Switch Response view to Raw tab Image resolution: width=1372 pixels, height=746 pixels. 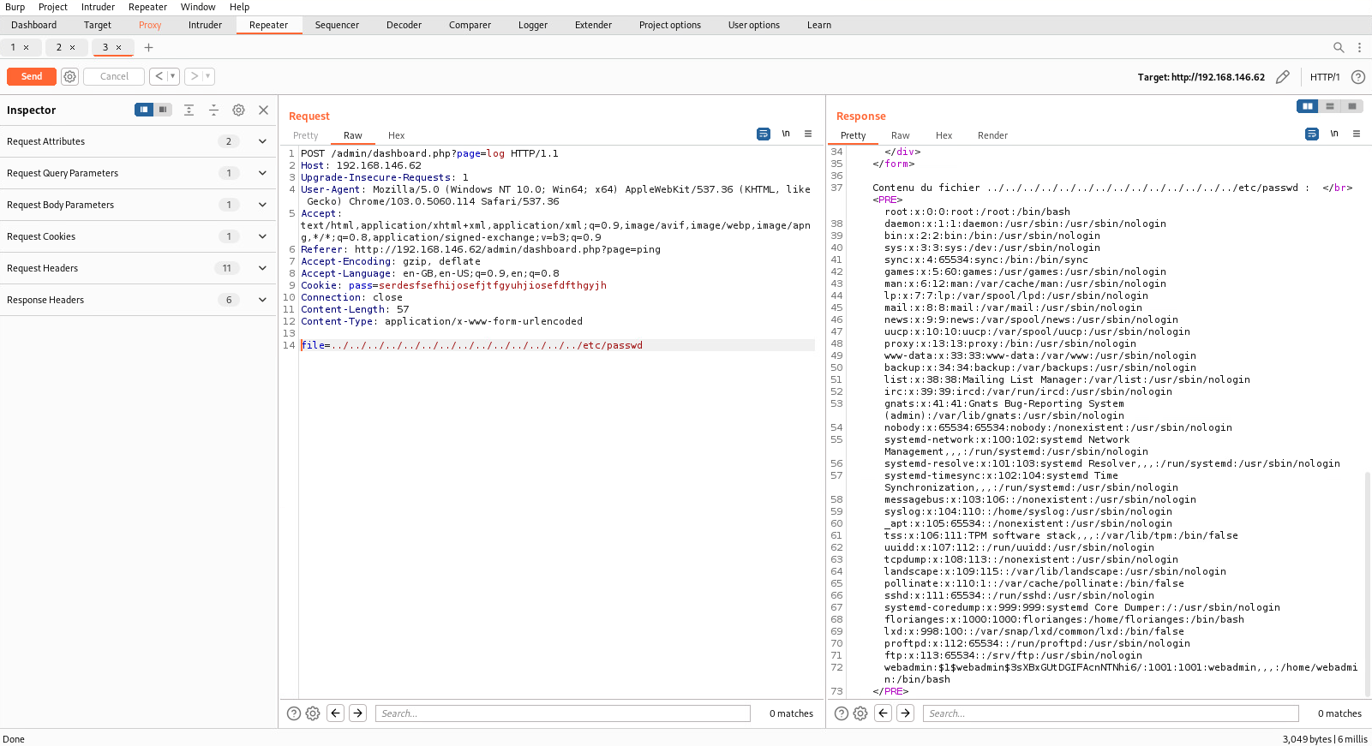click(x=900, y=135)
